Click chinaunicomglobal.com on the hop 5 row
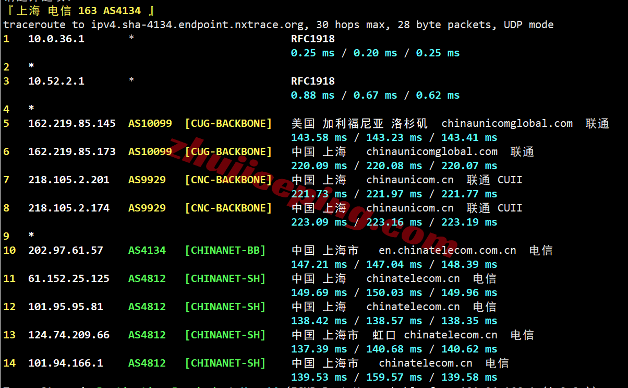The width and height of the screenshot is (628, 388). point(507,123)
